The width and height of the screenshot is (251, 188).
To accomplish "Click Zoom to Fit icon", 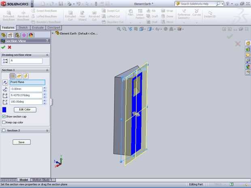I will tap(119, 29).
